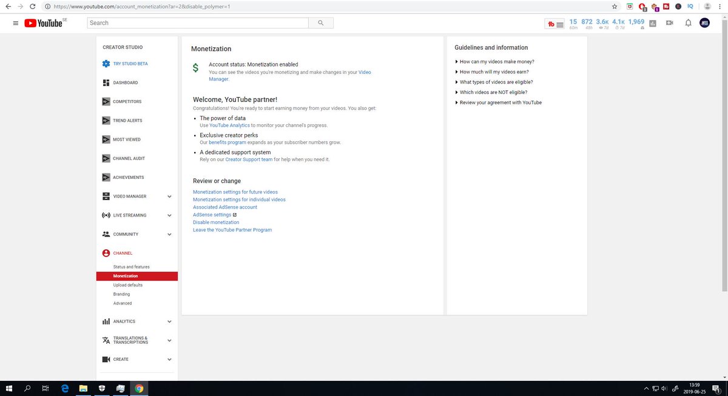Open the channel avatar account menu
728x396 pixels.
point(705,23)
